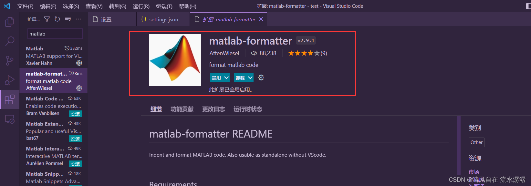Install the Matlab Code extension by Bram Vanbilsen
Viewport: 531px width, 186px height.
(x=75, y=114)
